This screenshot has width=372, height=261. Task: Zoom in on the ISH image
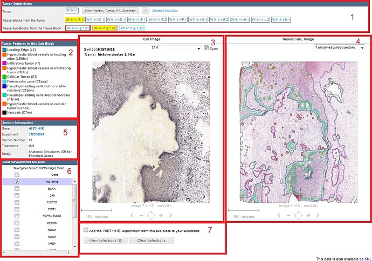click(x=161, y=215)
